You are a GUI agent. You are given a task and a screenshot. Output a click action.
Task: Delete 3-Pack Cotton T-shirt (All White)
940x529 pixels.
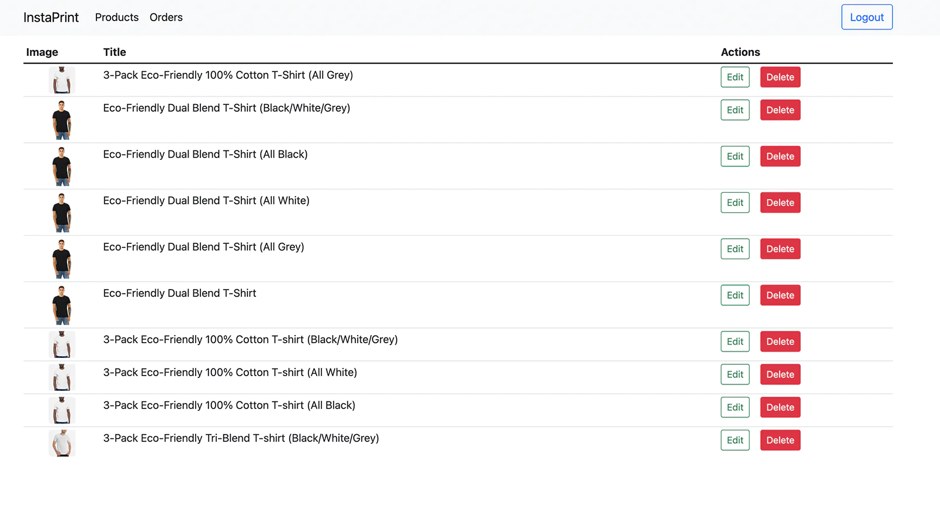point(780,374)
